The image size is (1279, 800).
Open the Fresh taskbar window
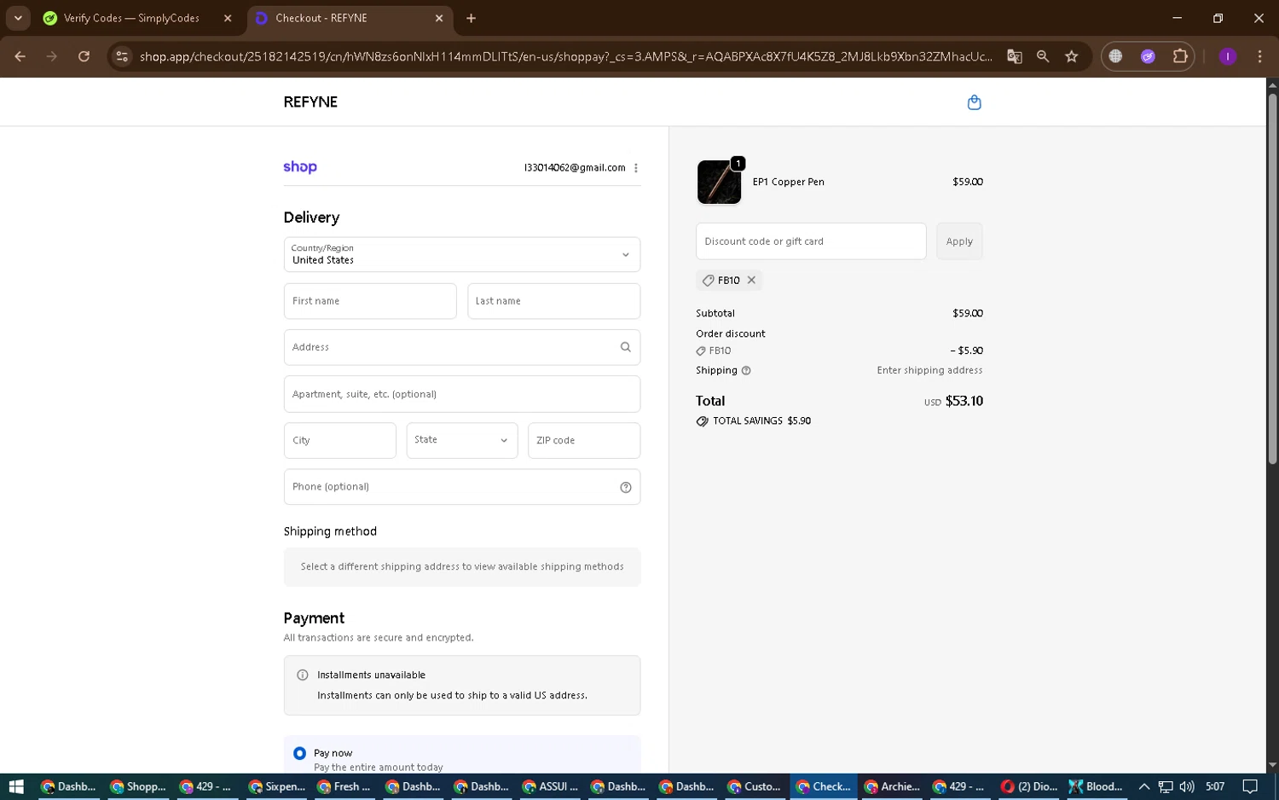tap(344, 786)
